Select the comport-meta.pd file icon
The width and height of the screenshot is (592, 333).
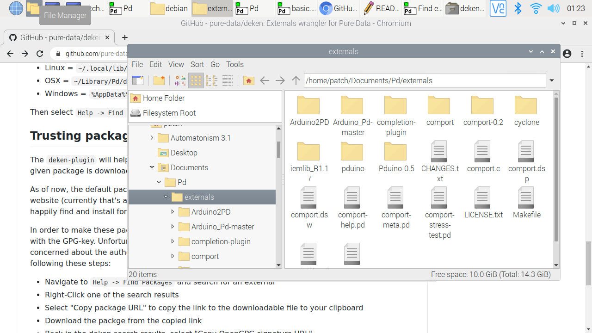coord(395,197)
